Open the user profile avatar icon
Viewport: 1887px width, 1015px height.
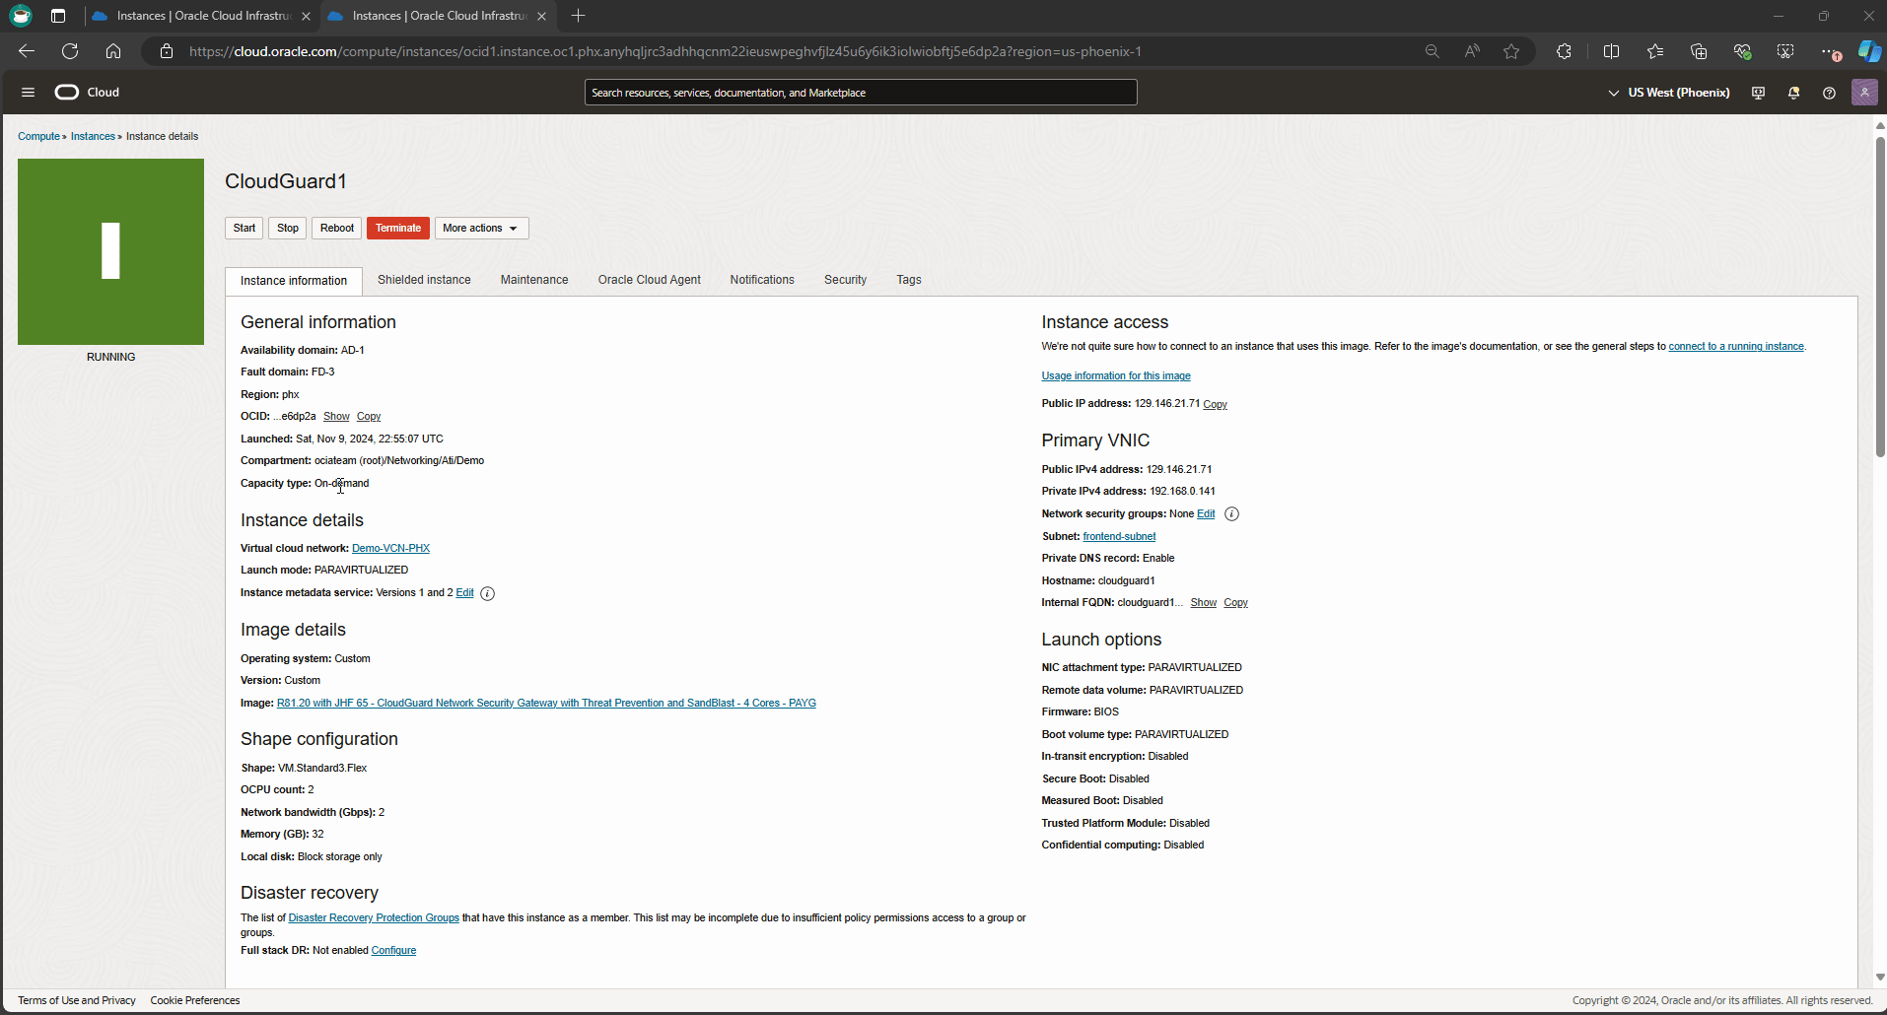(x=1863, y=93)
